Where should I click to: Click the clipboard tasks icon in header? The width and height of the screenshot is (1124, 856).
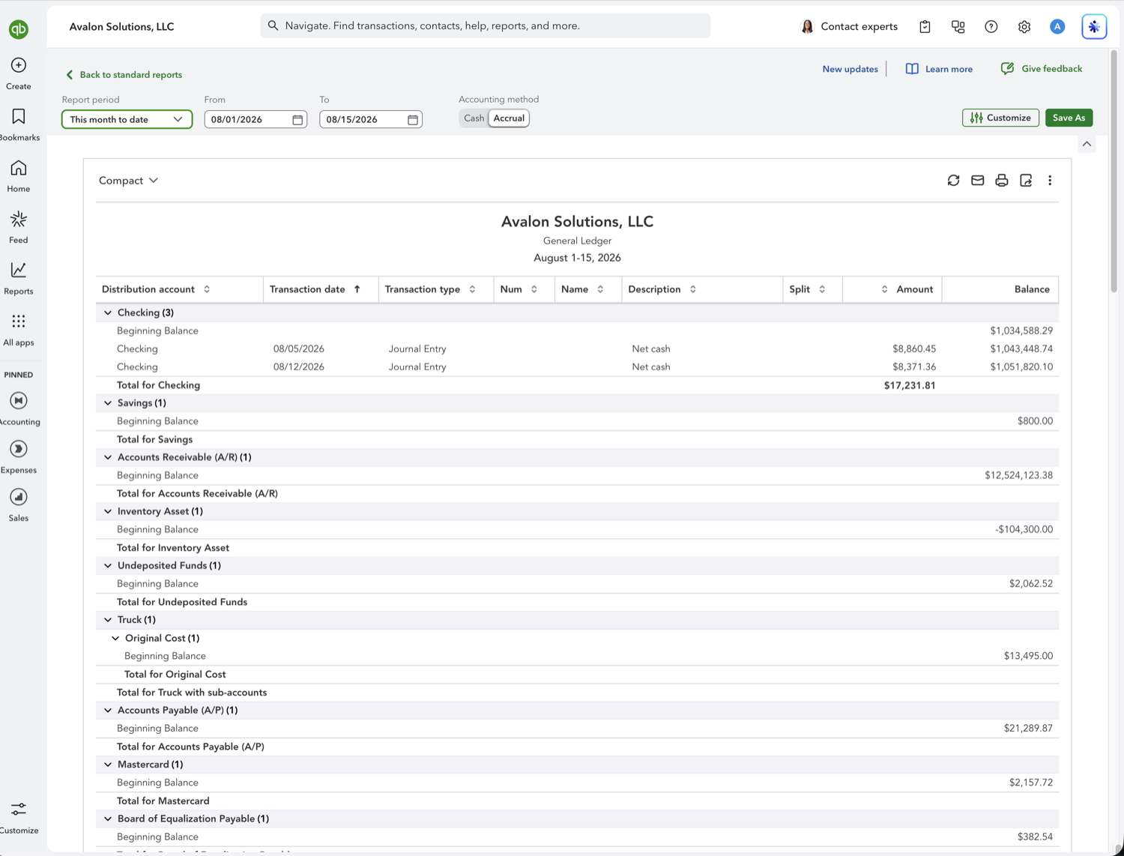925,26
